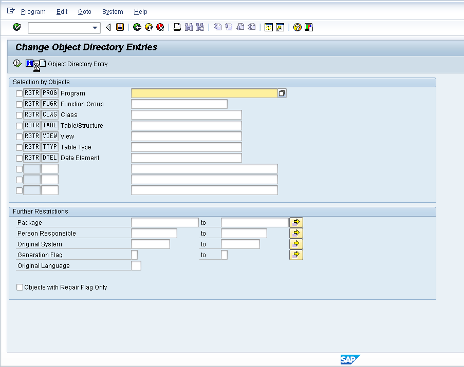Click the Create New Session icon
Image resolution: width=464 pixels, height=367 pixels.
(x=268, y=27)
